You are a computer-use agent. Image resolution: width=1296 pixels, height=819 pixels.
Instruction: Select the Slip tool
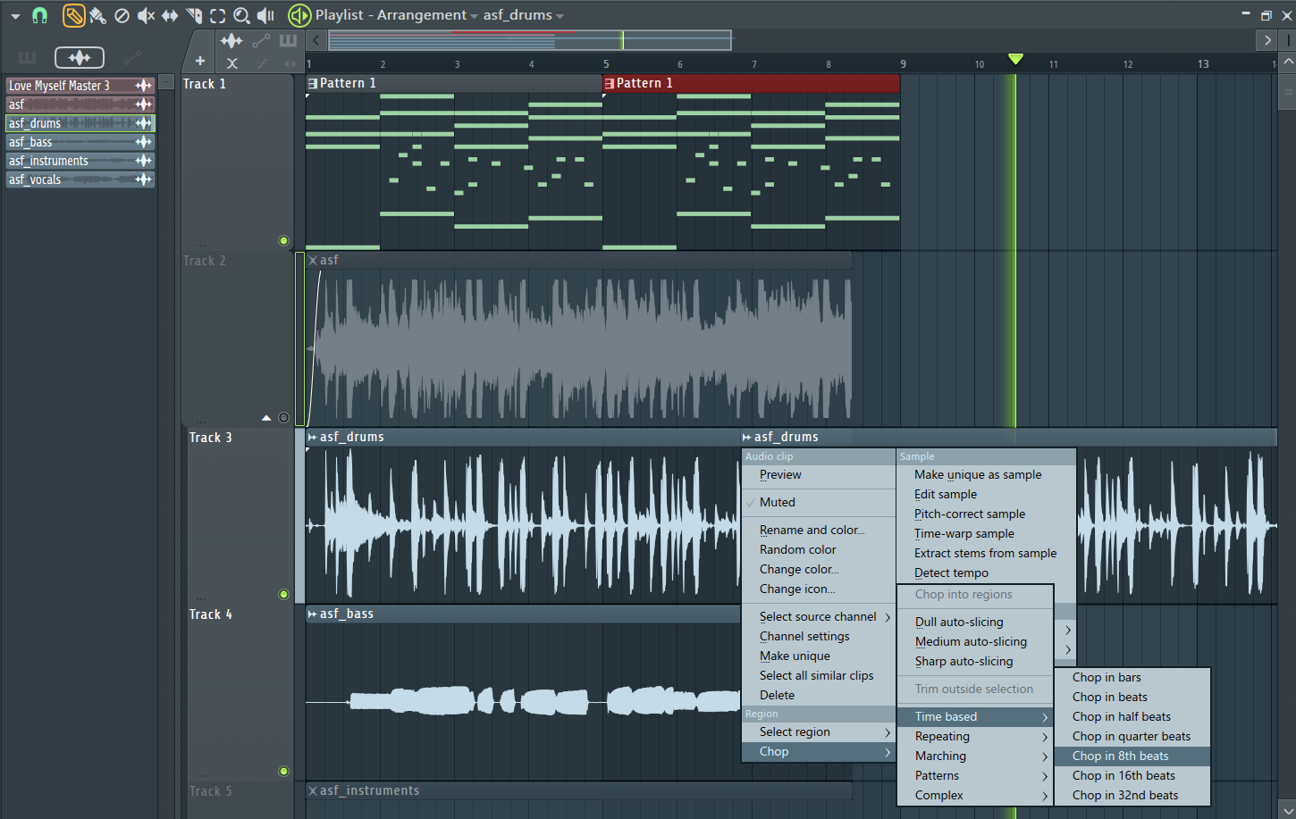(x=170, y=15)
